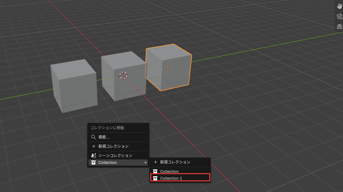This screenshot has width=343, height=192.
Task: Open the Collection submenu entry
Action: coord(118,163)
